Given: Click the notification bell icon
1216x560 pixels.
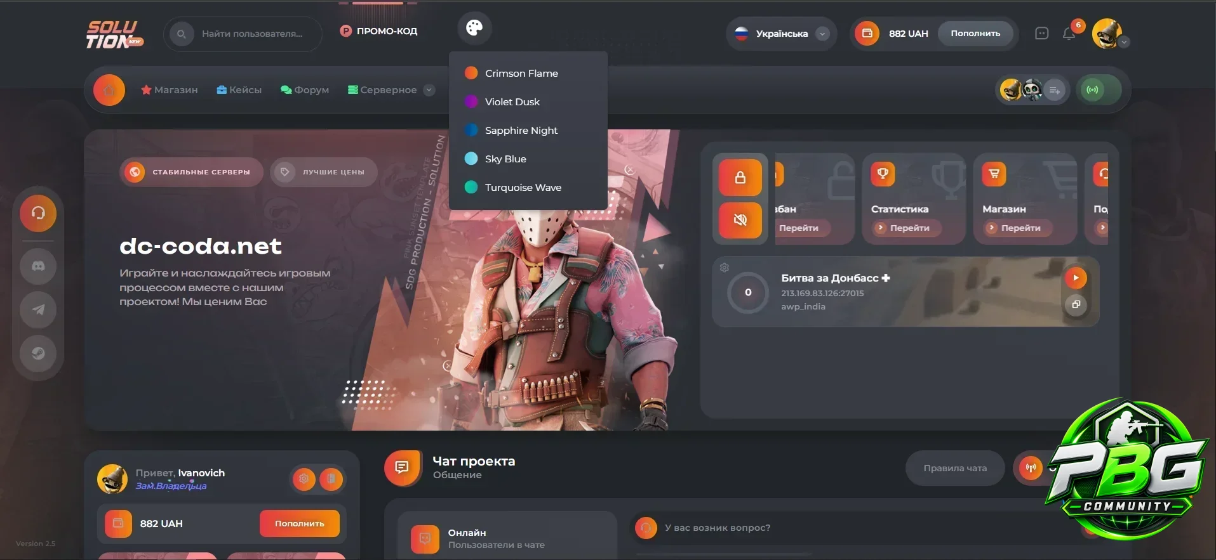Looking at the screenshot, I should (1069, 34).
